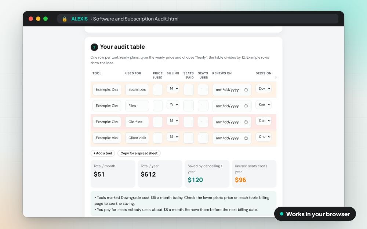The width and height of the screenshot is (367, 229).
Task: Click the 'Social pos' used-for field
Action: point(137,90)
